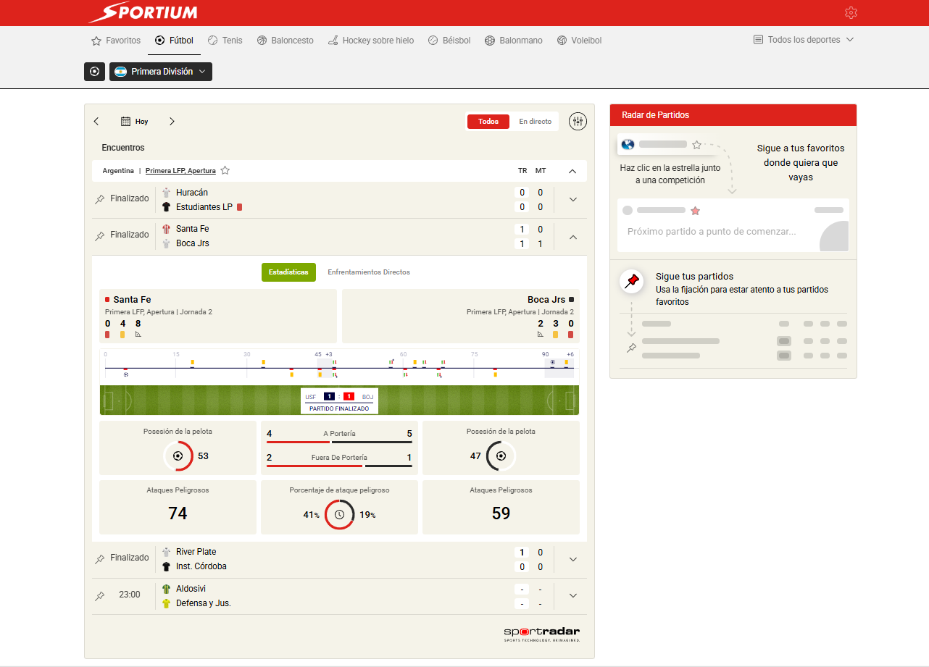Open the Favoritos tab
The image size is (929, 667).
pos(116,41)
